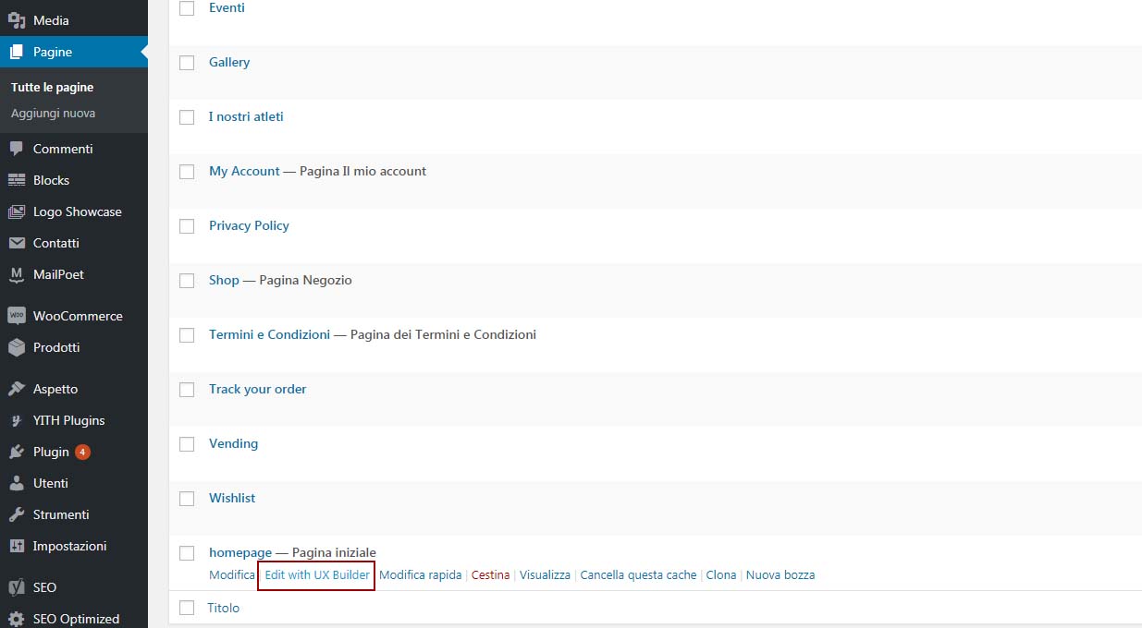Click the Plugin updates badge showing 4

tap(83, 452)
